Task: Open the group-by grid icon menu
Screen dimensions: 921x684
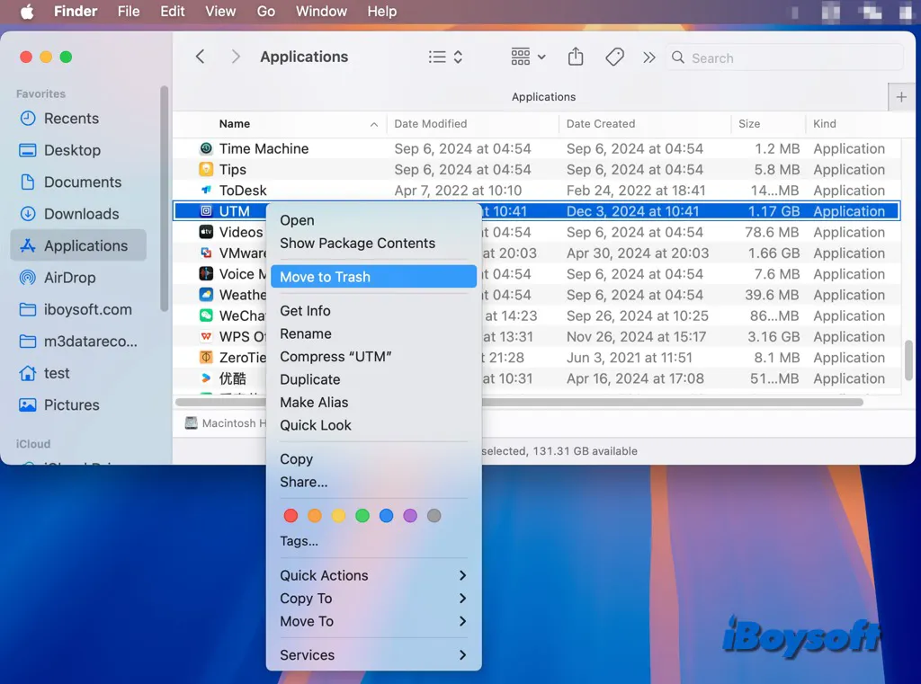Action: [x=528, y=57]
